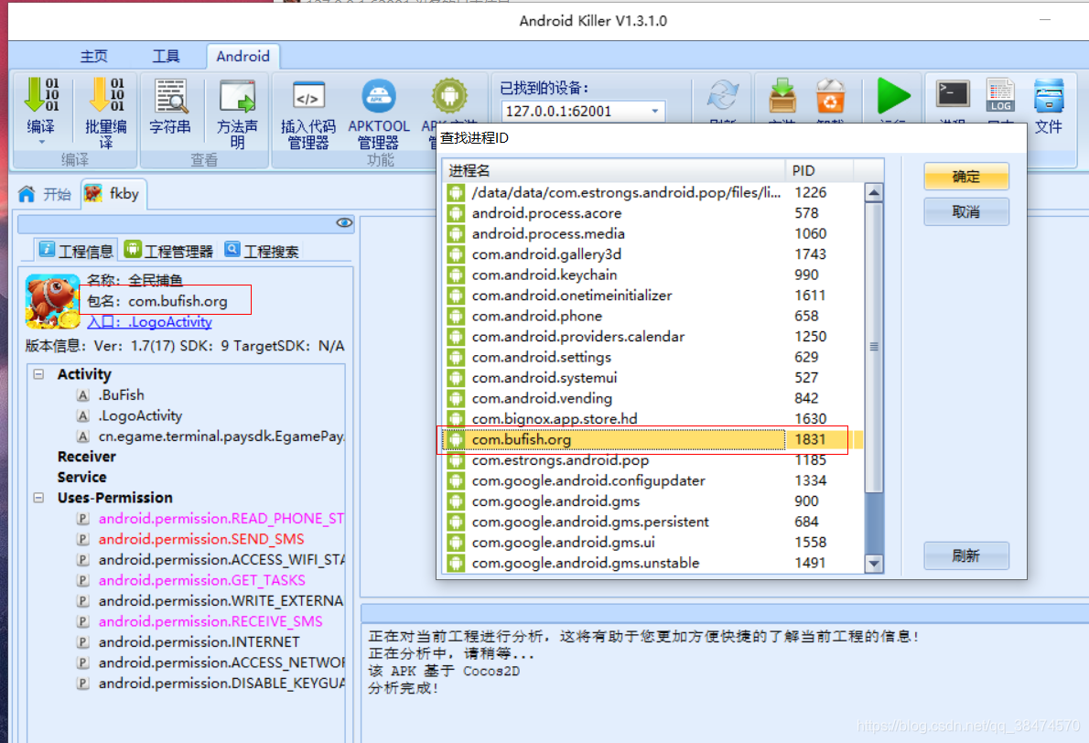Toggle the eye visibility icon in project panel
This screenshot has width=1089, height=743.
pyautogui.click(x=344, y=223)
